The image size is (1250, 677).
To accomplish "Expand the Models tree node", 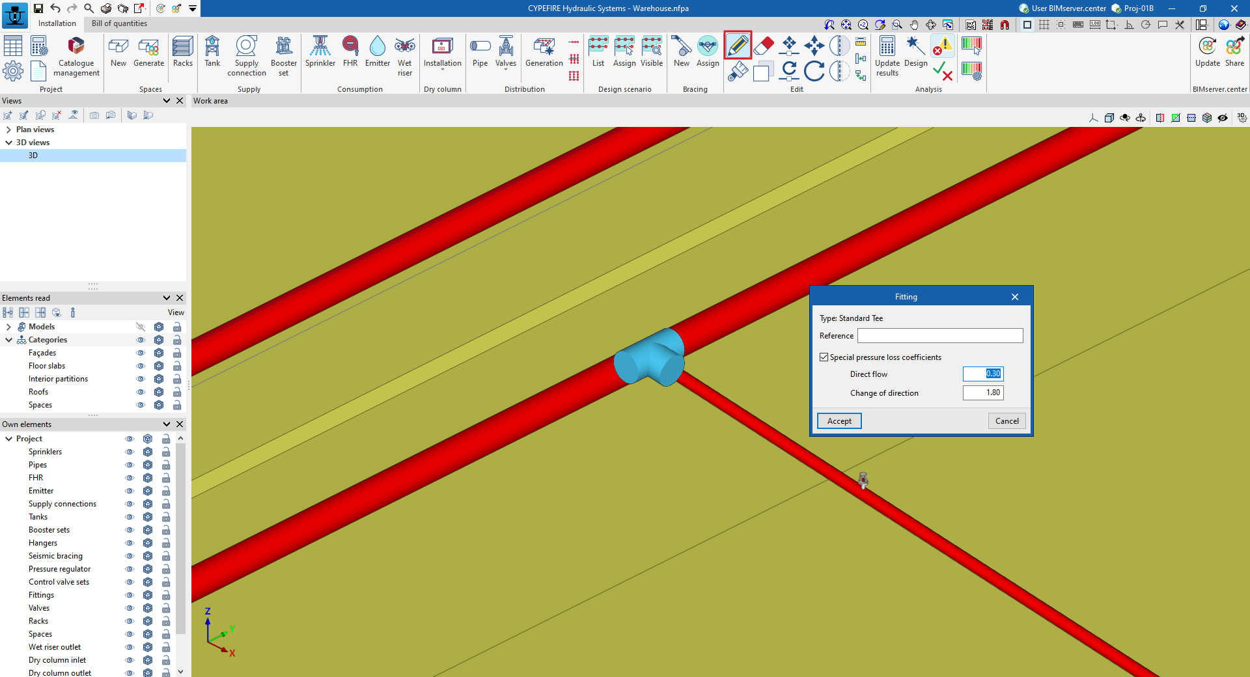I will coord(8,327).
